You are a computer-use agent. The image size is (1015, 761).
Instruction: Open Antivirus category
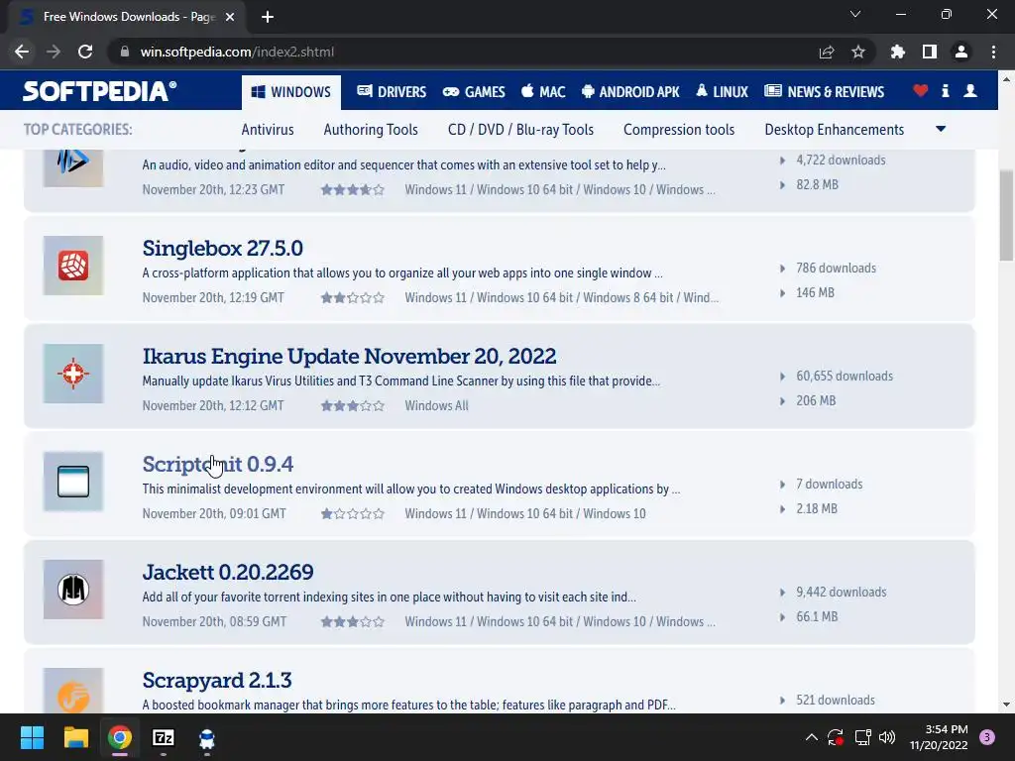coord(268,130)
